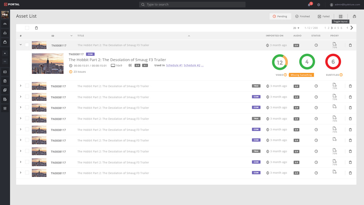Viewport: 364px width, 205px height.
Task: Collapse the expanded first asset row
Action: tap(21, 45)
